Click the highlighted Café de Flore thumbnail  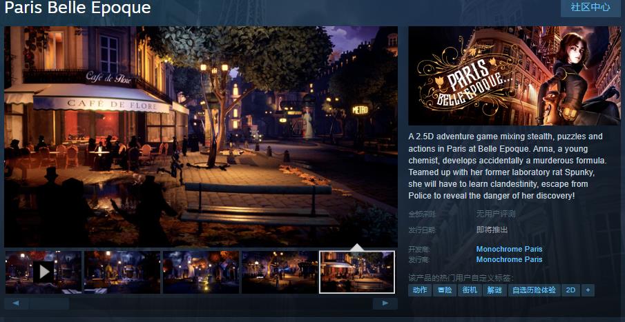click(x=357, y=272)
